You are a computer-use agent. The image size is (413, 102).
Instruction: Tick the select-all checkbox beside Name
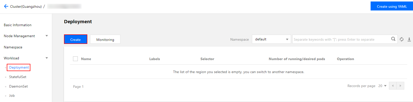tap(75, 59)
